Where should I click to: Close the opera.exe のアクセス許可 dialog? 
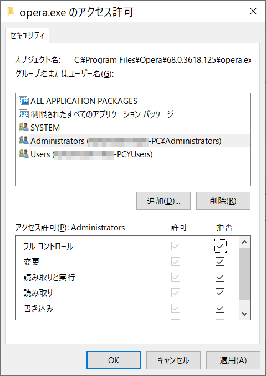coord(253,12)
